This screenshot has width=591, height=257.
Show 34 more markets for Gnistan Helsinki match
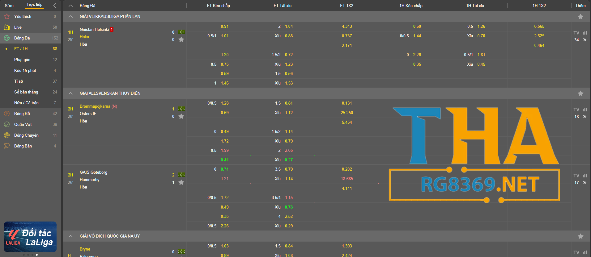pos(580,40)
